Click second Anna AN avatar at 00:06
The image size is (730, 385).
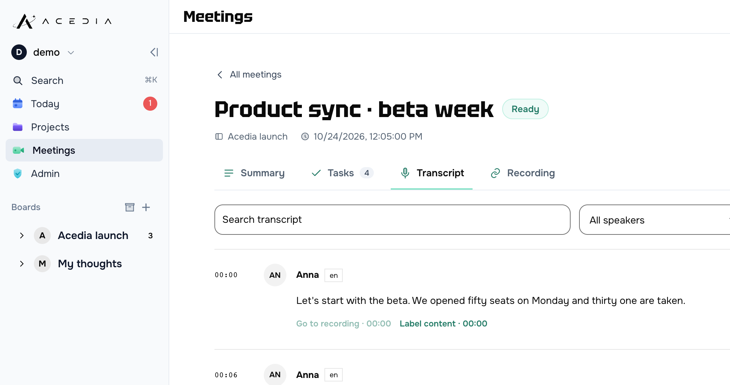coord(275,374)
